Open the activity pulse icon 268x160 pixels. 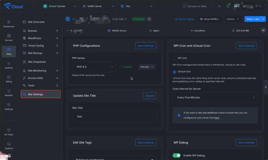[x=219, y=6]
